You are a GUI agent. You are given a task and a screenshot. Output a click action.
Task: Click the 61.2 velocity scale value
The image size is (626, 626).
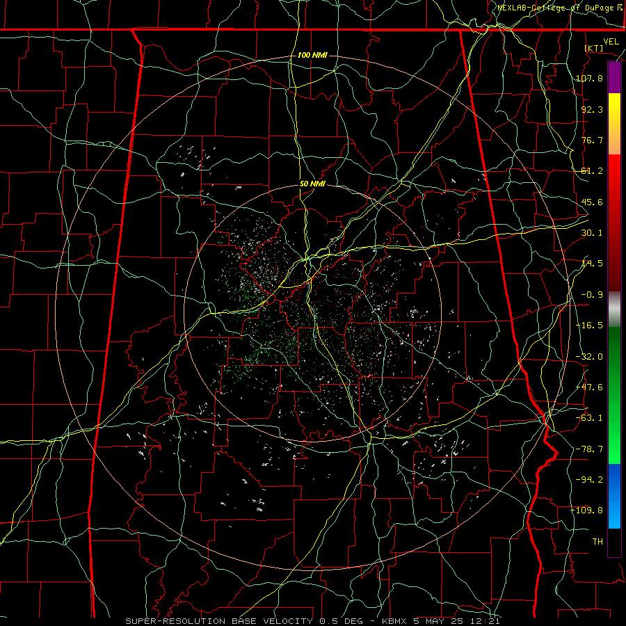(592, 171)
